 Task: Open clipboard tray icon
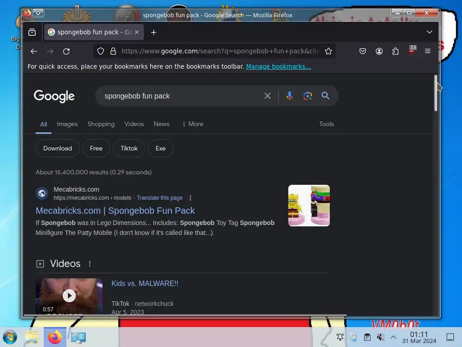[367, 337]
